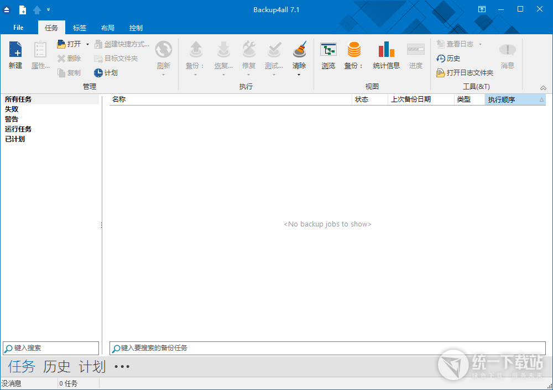Collapse the ribbon with the chevron
The width and height of the screenshot is (553, 390).
tap(543, 88)
